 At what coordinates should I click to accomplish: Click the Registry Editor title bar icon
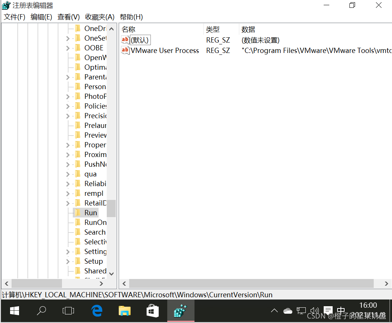tap(6, 5)
